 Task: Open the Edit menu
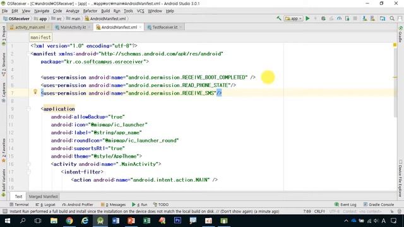click(15, 11)
